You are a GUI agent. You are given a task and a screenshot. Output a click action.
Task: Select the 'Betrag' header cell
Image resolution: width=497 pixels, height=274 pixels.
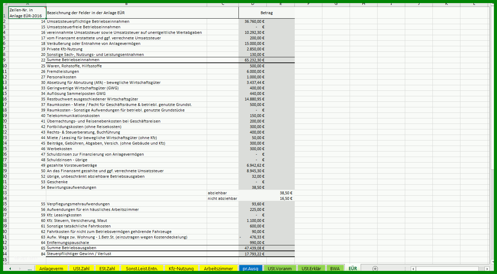(266, 13)
